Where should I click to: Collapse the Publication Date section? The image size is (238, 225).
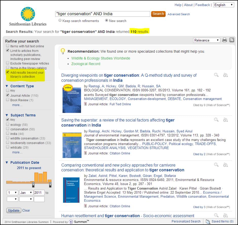pyautogui.click(x=7, y=162)
